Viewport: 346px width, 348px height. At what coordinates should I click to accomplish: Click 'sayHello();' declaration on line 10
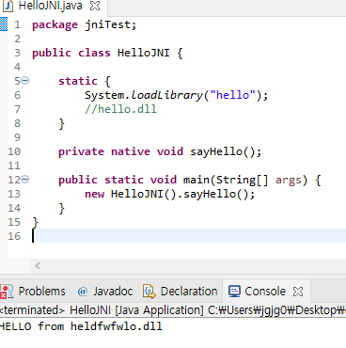[226, 151]
